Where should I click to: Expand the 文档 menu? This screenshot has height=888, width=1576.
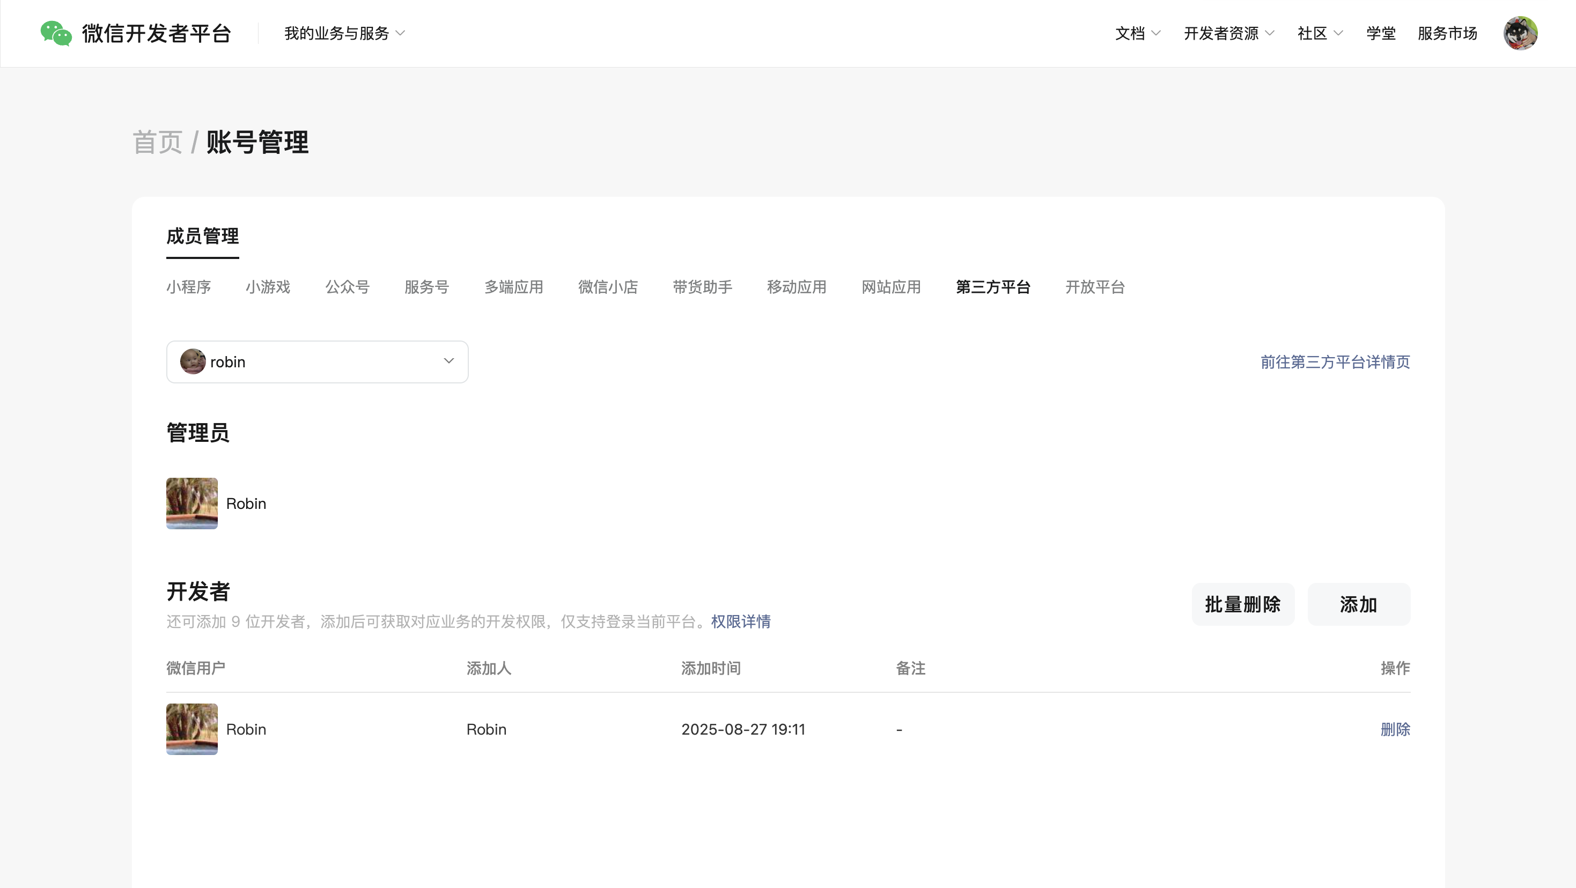point(1137,33)
